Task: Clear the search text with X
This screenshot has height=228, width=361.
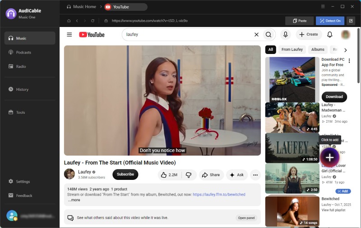Action: (256, 35)
